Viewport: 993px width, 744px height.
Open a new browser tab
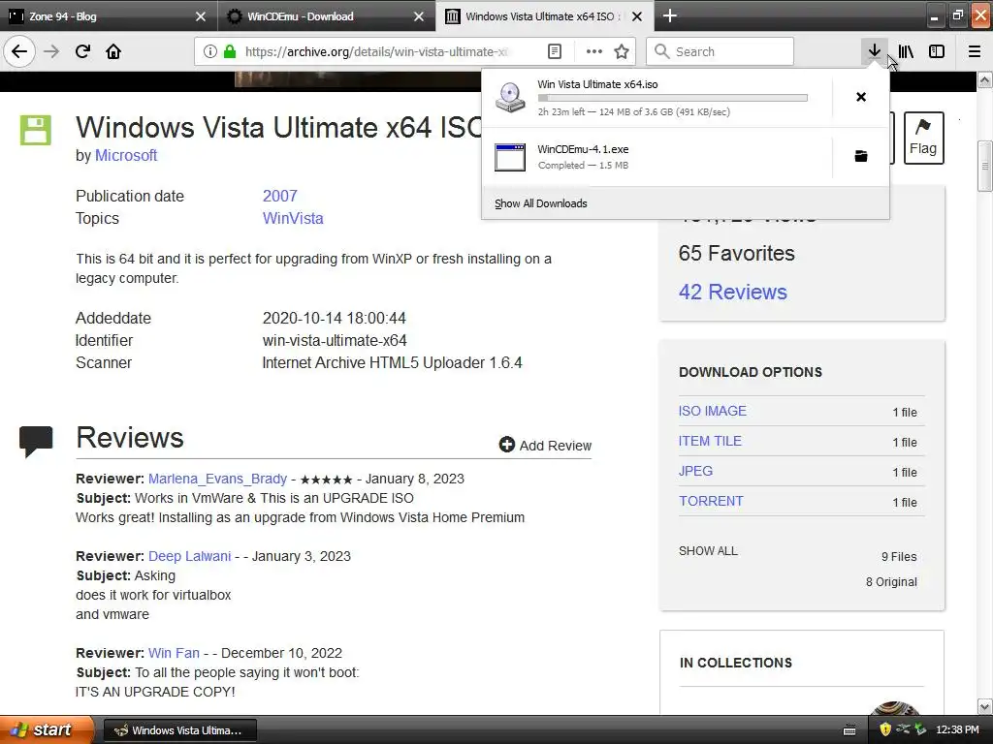point(670,15)
